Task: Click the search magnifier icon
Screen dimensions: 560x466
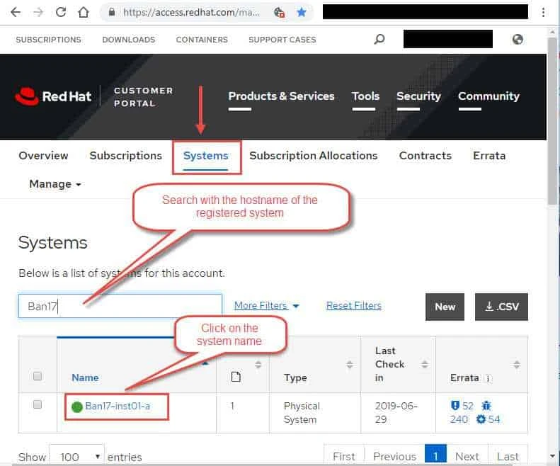Action: pos(379,38)
